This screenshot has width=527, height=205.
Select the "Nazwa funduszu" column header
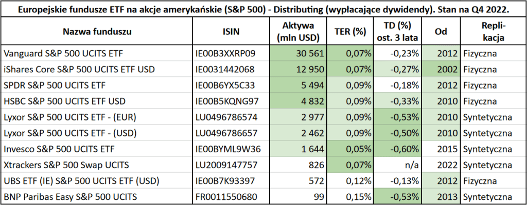click(98, 32)
